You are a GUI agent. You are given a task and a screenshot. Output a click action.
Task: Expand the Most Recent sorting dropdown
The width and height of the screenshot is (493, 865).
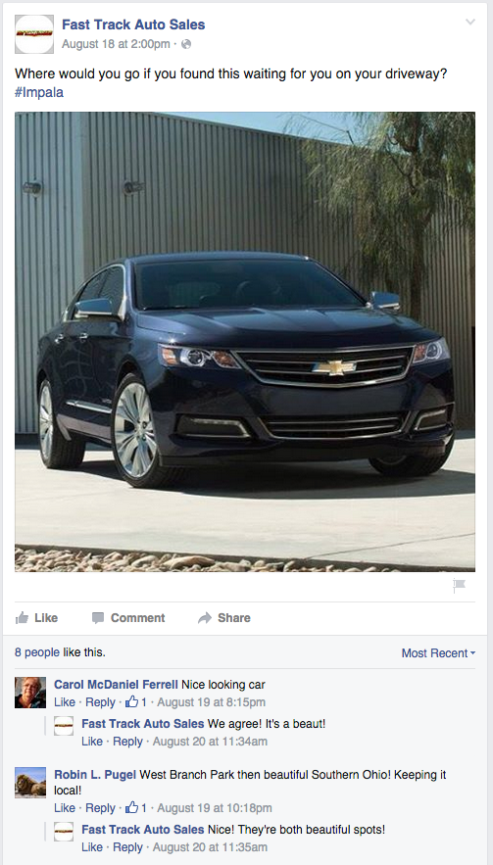438,653
